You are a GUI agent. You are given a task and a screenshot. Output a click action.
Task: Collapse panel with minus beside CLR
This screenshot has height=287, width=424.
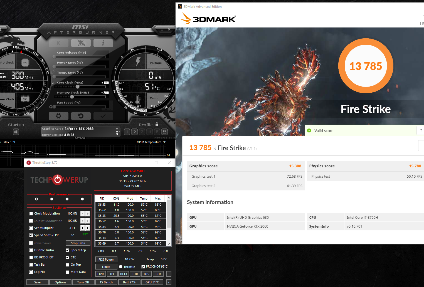click(x=169, y=274)
